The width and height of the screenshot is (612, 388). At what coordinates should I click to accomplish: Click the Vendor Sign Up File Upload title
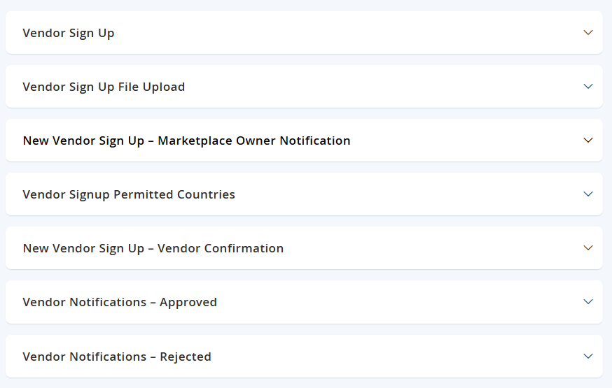coord(104,87)
